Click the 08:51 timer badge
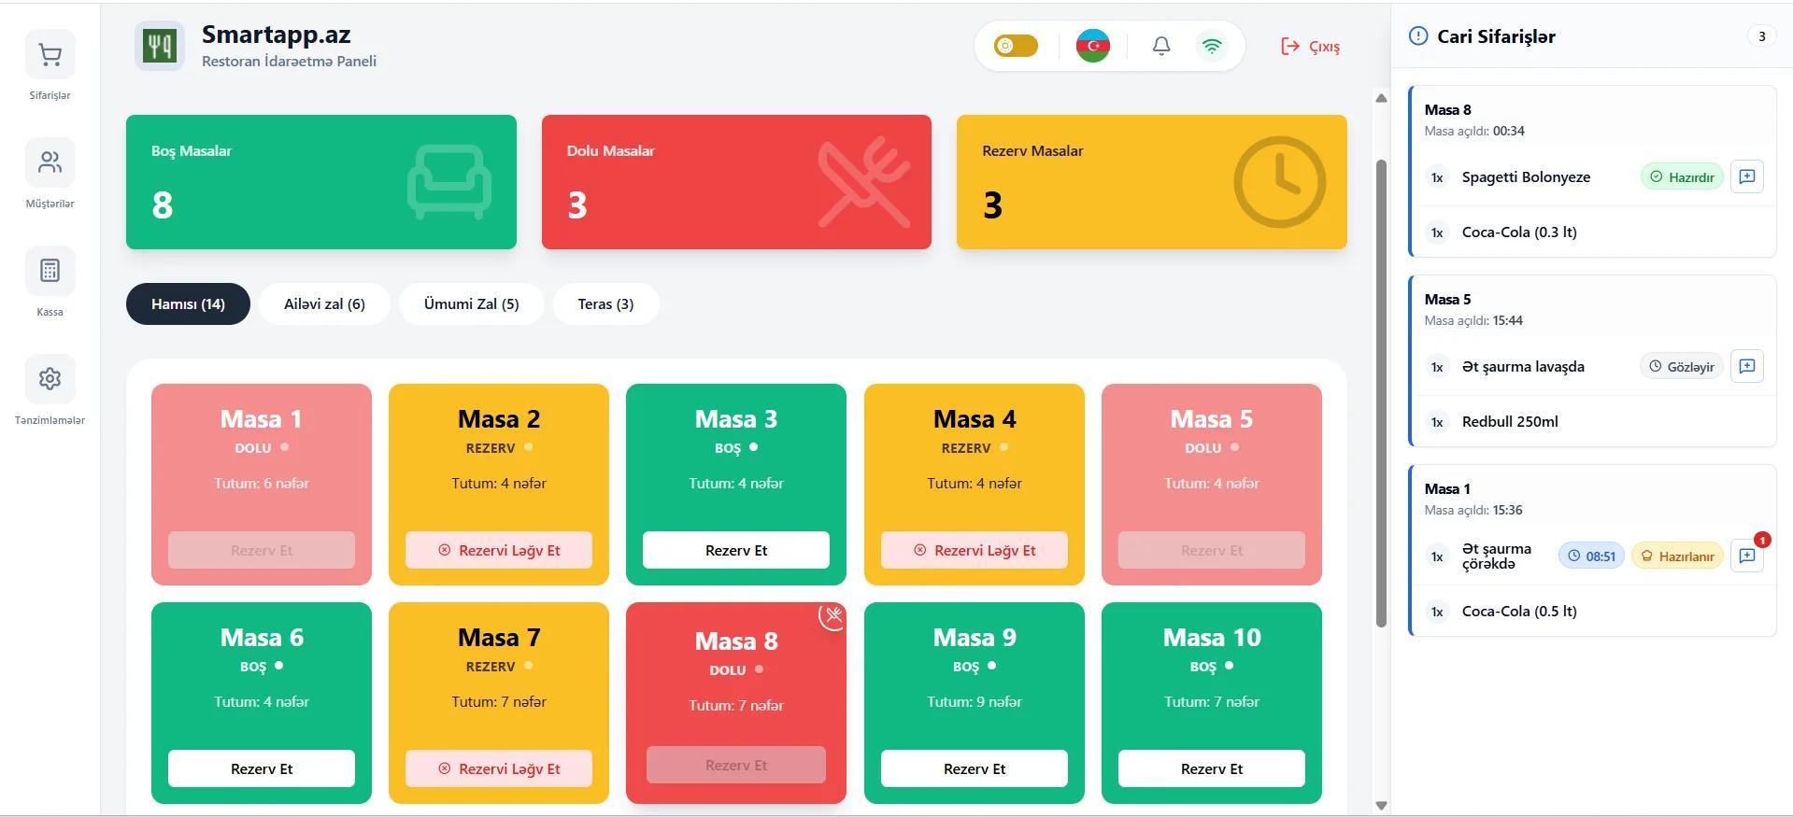The height and width of the screenshot is (817, 1793). (x=1592, y=556)
